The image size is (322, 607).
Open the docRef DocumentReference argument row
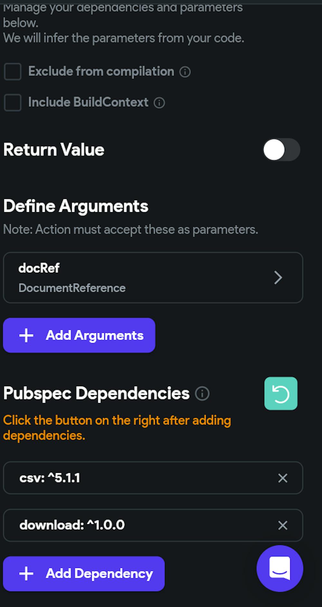(x=129, y=278)
